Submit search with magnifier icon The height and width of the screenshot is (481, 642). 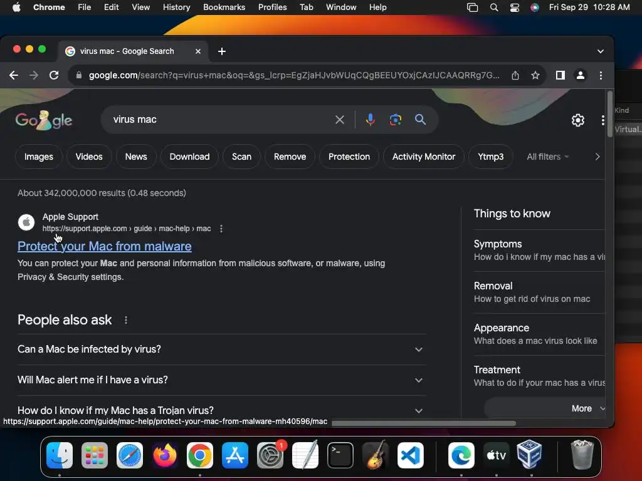tap(420, 120)
